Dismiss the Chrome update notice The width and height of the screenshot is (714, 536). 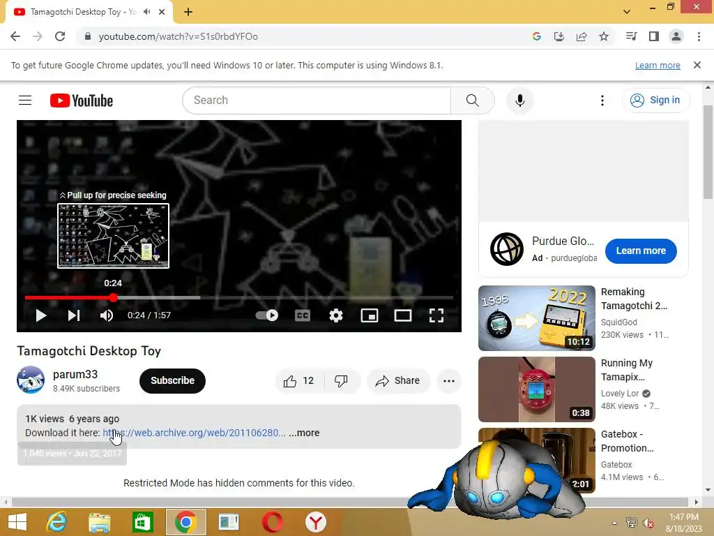coord(697,65)
